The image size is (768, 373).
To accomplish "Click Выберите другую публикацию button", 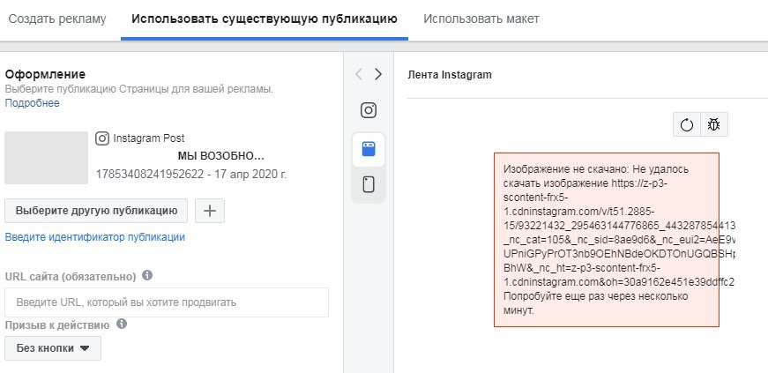I will (x=96, y=211).
